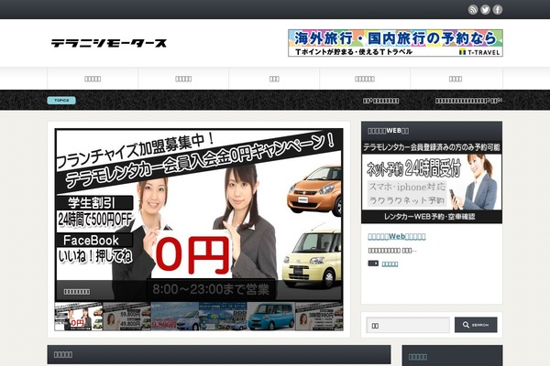Open the first scrolling topics headline
The width and height of the screenshot is (550, 366).
click(381, 101)
